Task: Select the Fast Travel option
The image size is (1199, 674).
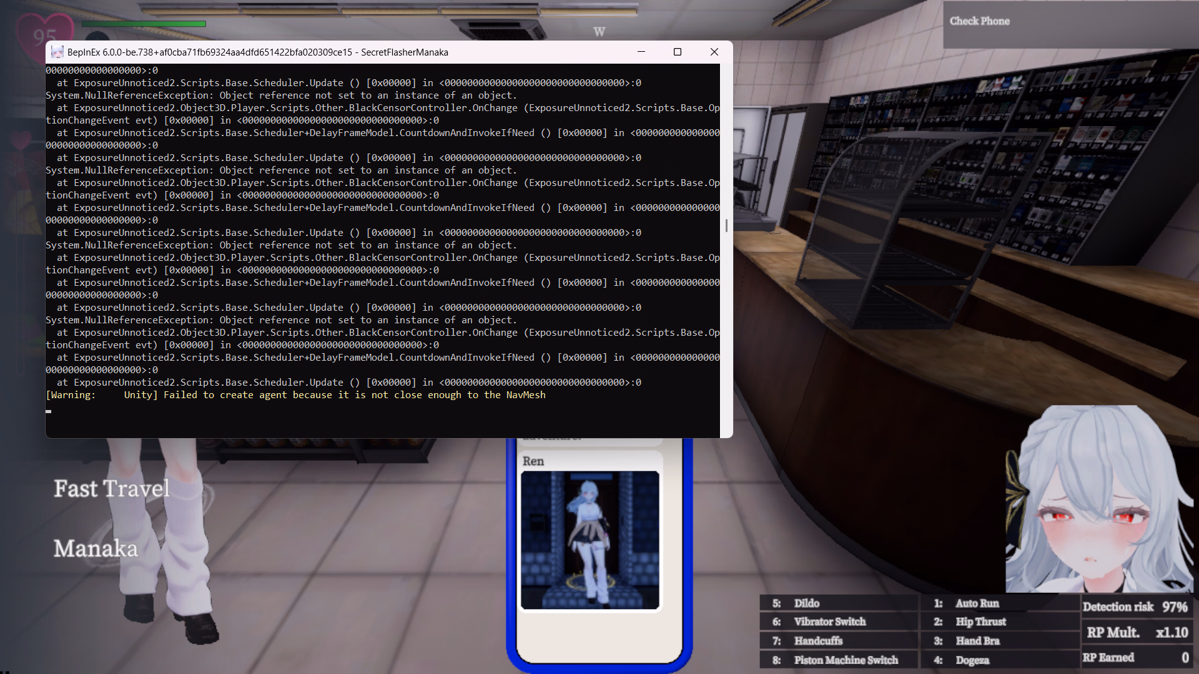Action: pos(112,489)
